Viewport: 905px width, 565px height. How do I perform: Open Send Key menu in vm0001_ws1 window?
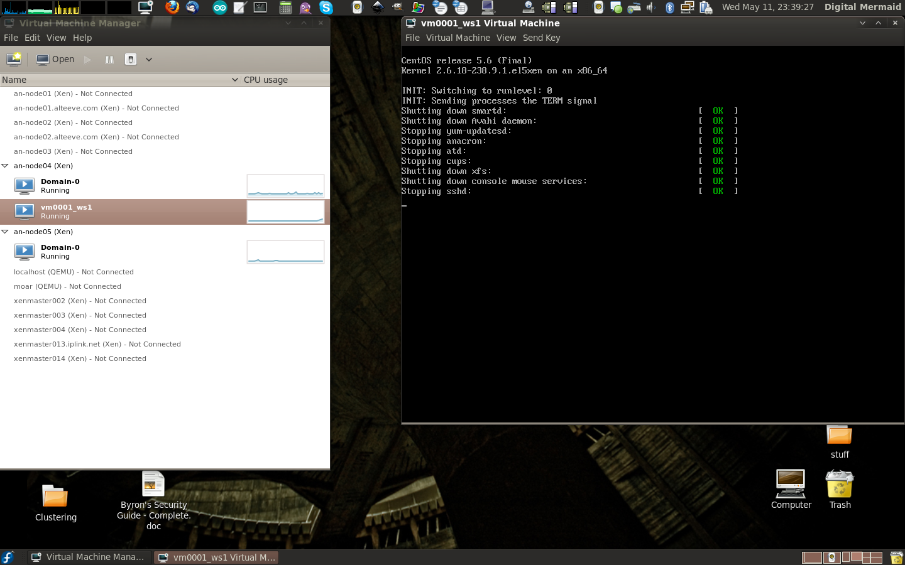(541, 38)
